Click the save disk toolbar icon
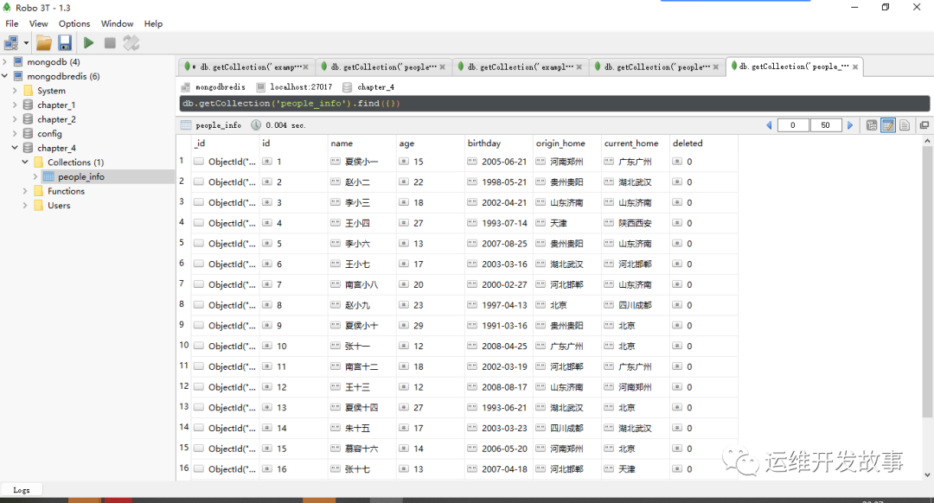 click(x=65, y=43)
